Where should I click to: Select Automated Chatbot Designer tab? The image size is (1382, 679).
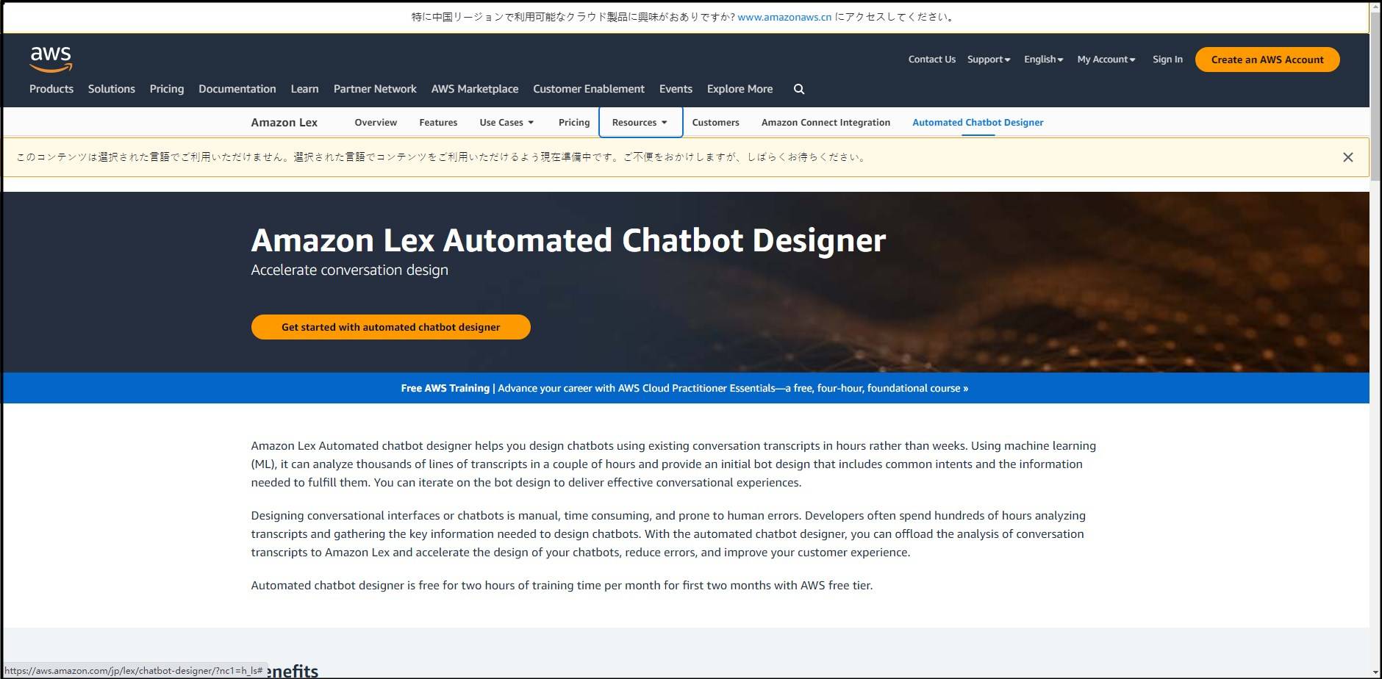(978, 122)
